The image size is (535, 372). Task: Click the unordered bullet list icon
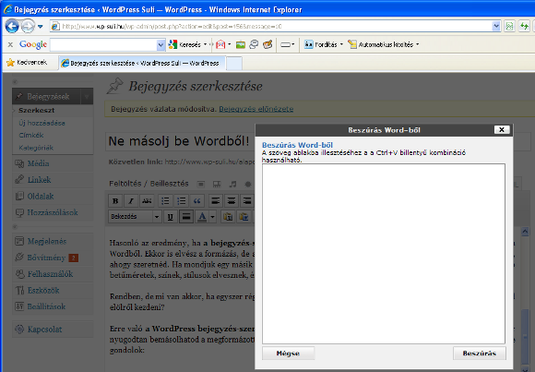[x=165, y=201]
